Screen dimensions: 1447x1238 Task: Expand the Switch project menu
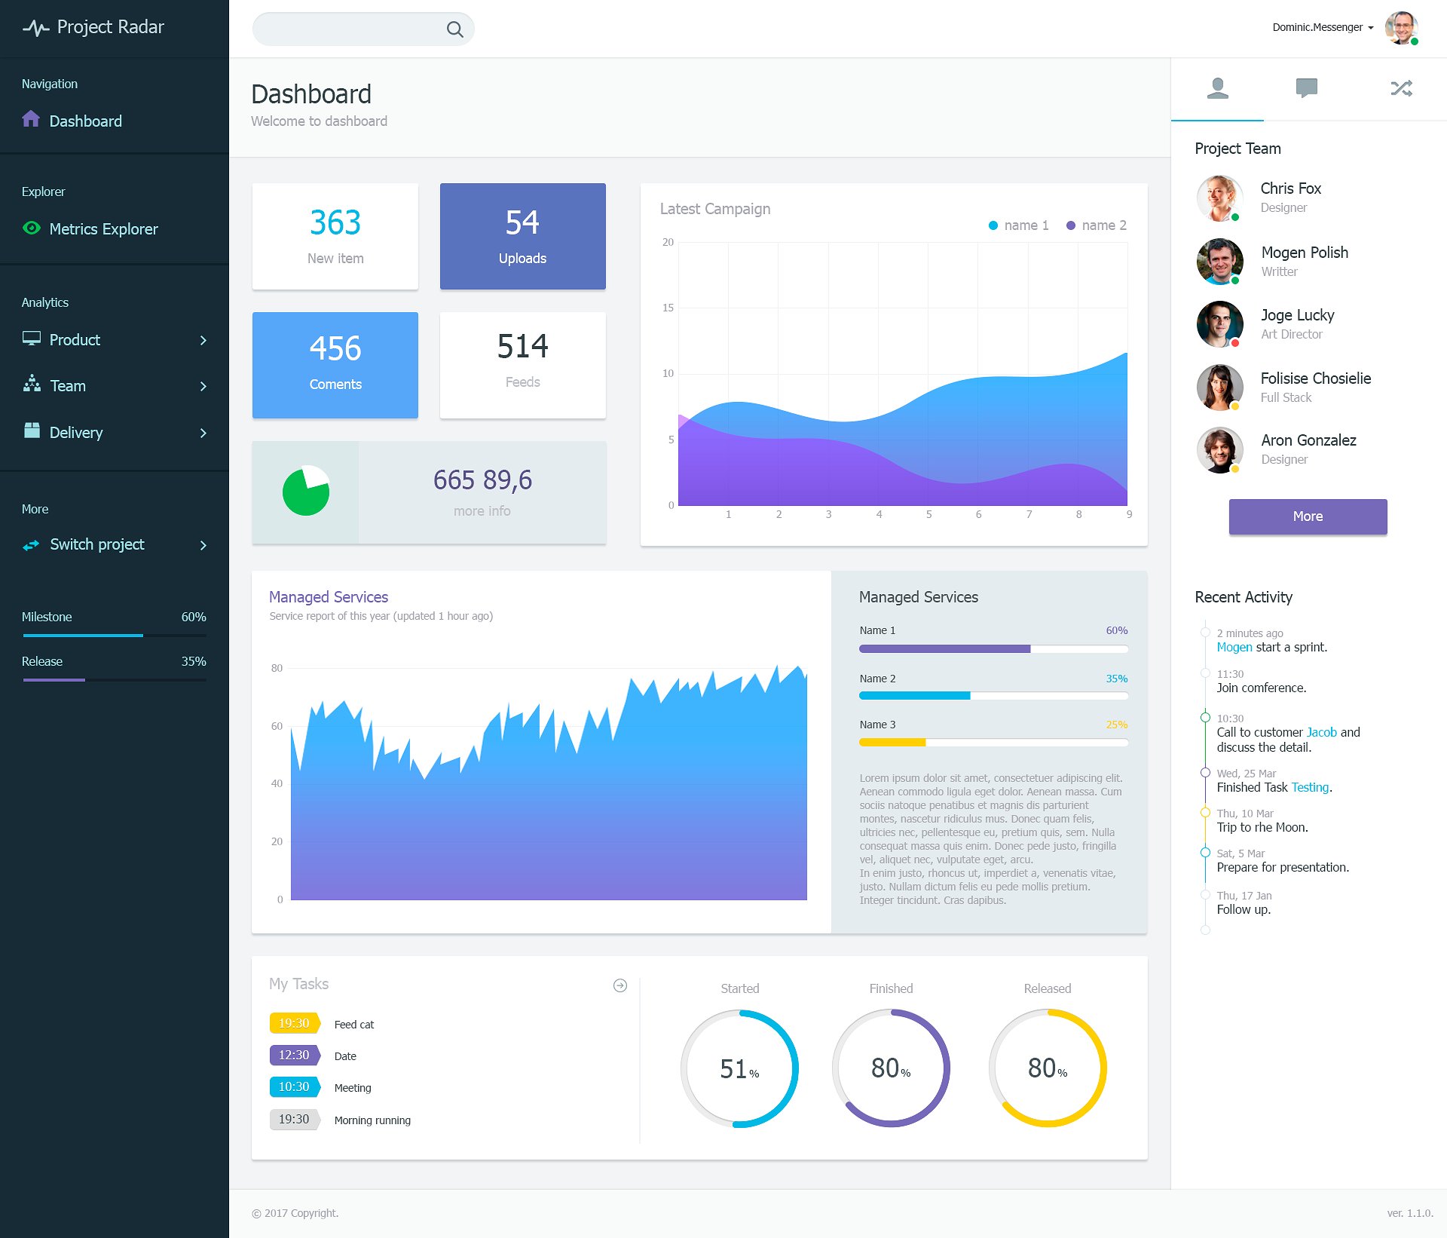(203, 545)
